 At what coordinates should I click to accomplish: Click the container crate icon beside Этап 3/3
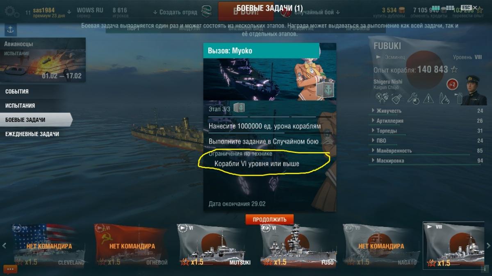[x=239, y=108]
